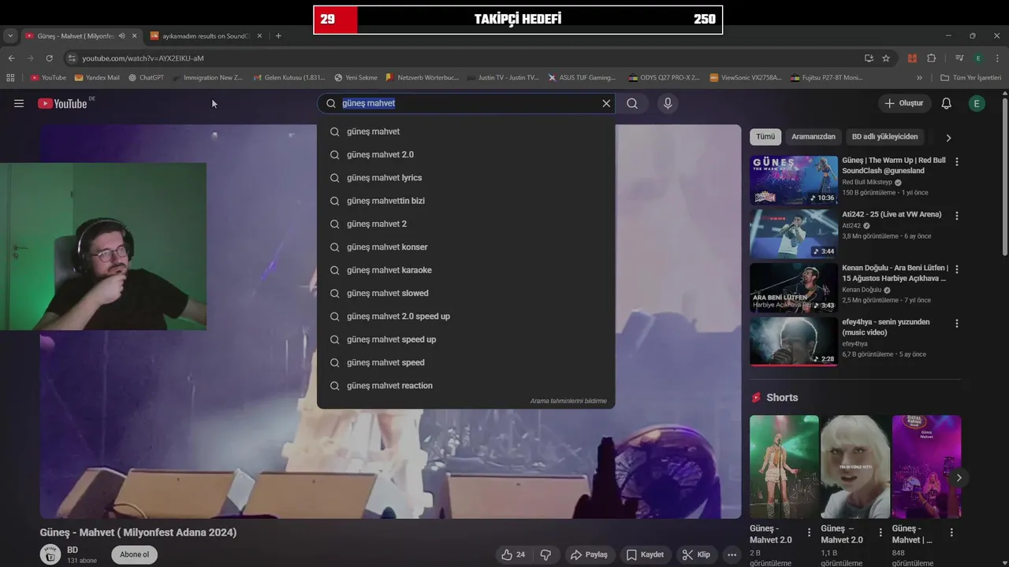Open efey4hya senin yuzunden thumbnail
This screenshot has width=1009, height=567.
tap(793, 342)
